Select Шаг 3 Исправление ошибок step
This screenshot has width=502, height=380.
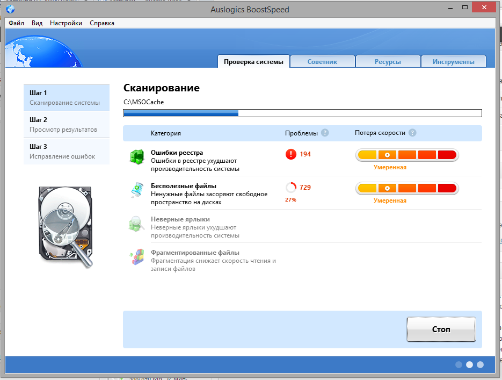[67, 151]
